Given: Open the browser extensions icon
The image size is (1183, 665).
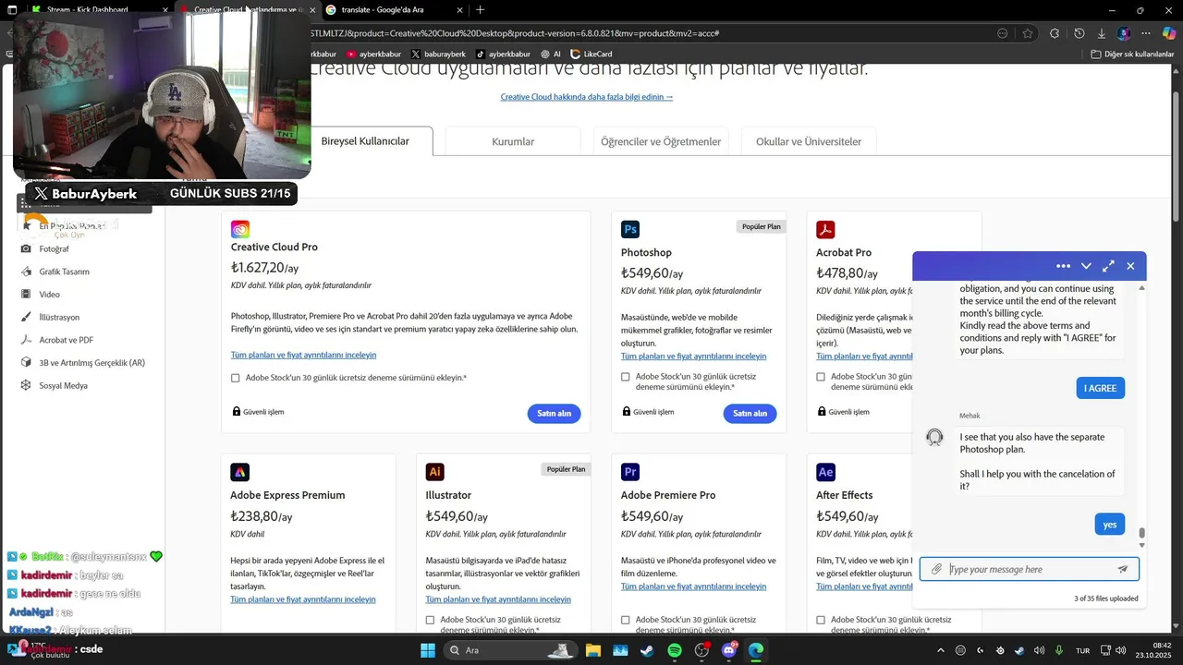Looking at the screenshot, I should click(x=1055, y=33).
